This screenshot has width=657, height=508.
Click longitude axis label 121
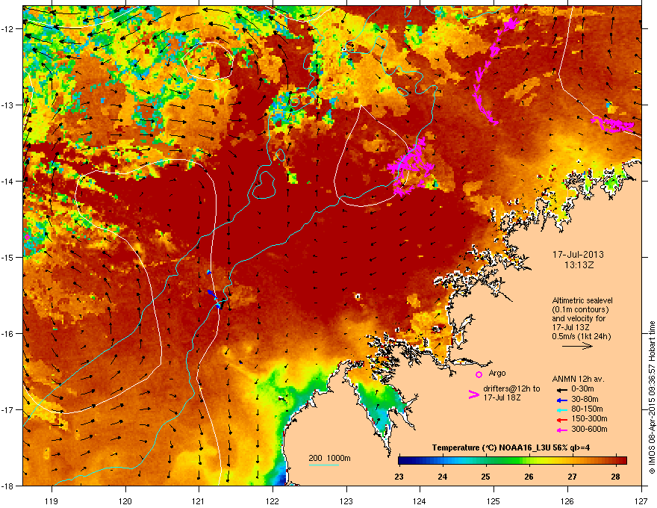199,501
